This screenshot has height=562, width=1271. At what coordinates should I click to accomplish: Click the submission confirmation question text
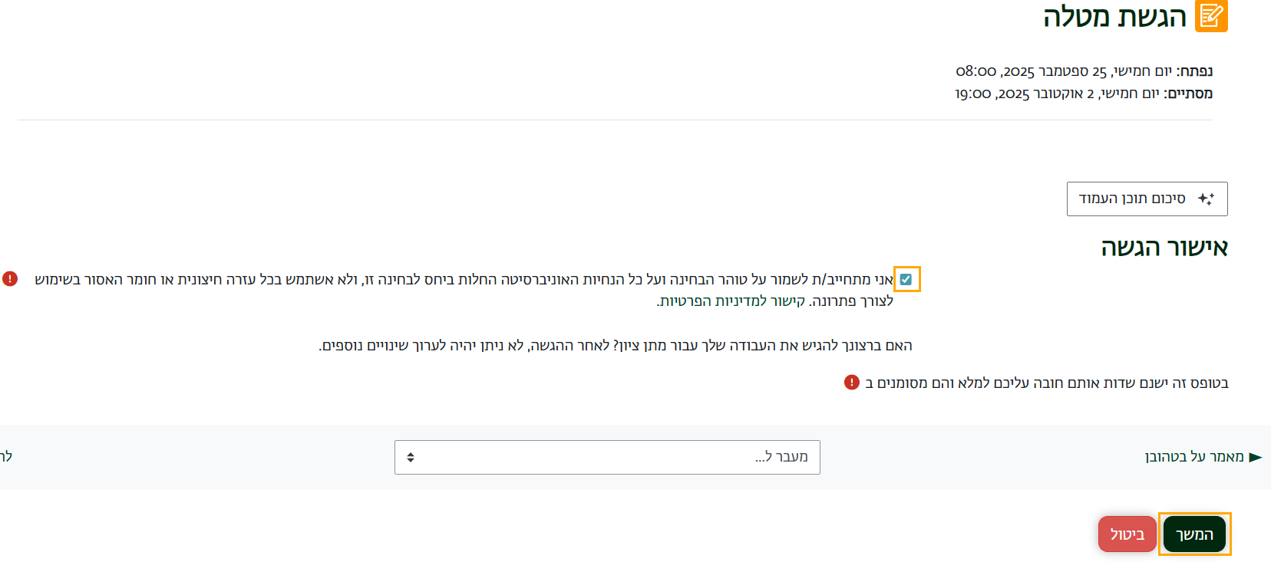coord(616,346)
